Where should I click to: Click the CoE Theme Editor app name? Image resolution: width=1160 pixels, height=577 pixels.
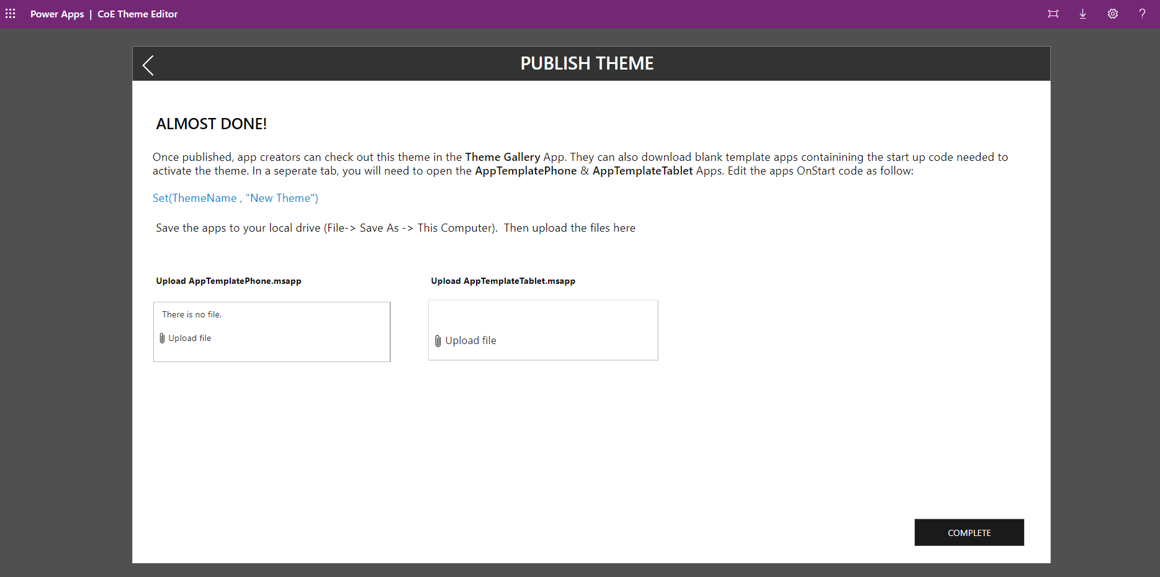coord(137,14)
